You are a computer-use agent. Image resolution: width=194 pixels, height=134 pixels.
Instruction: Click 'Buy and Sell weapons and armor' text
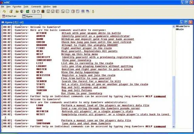(84, 87)
